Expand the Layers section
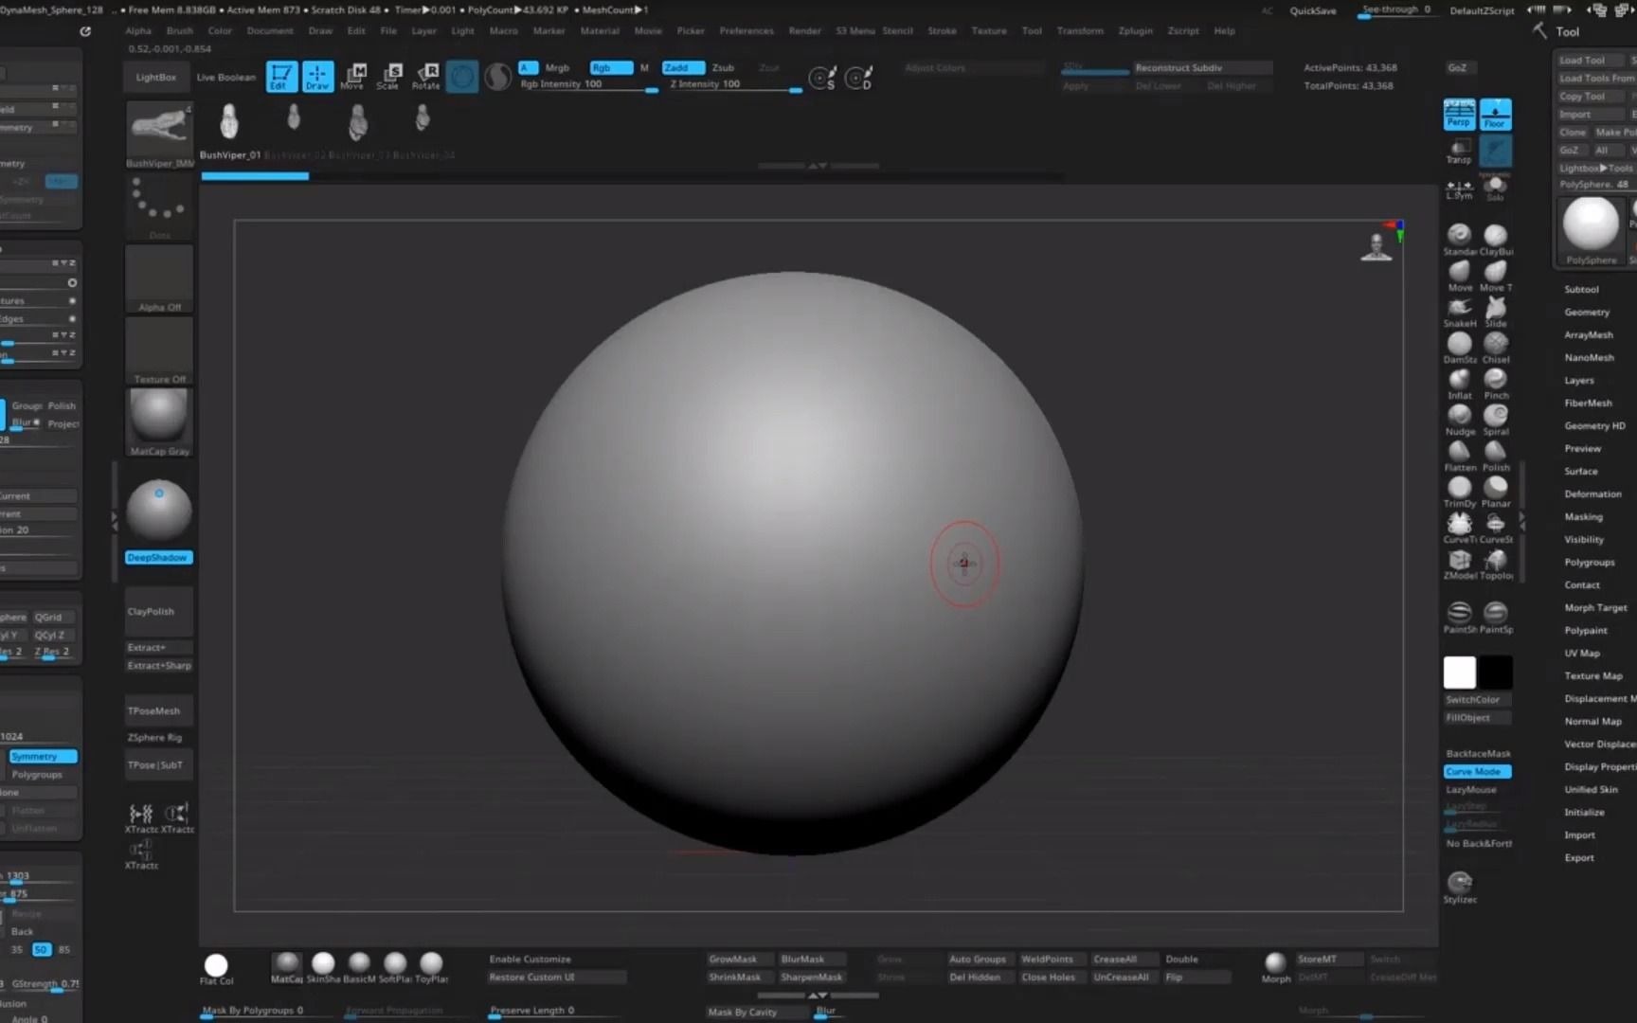The height and width of the screenshot is (1023, 1637). tap(1579, 380)
